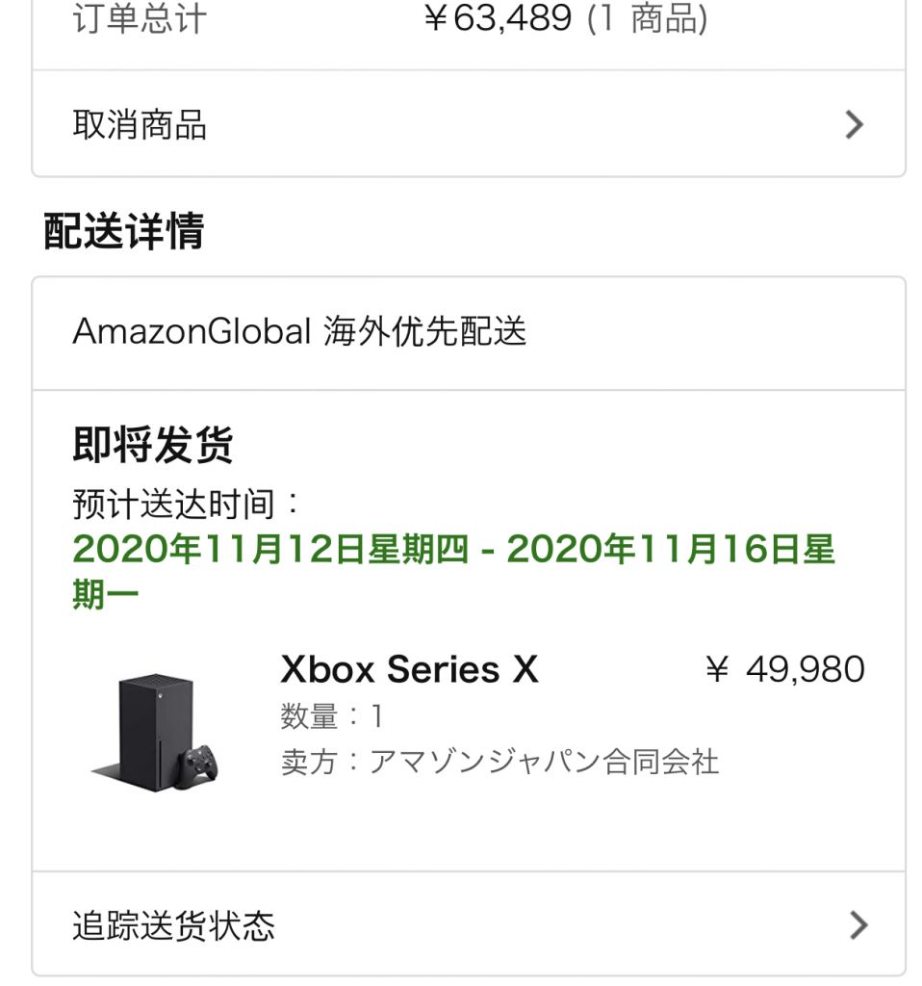
Task: Tap the AmazonGlobal 海外优先配送 shipping row
Action: [x=469, y=332]
